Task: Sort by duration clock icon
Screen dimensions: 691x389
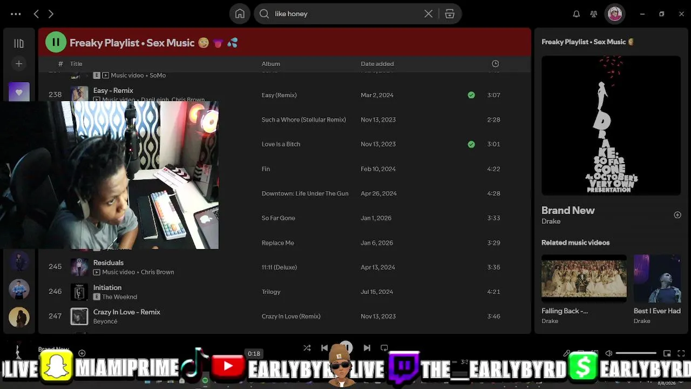Action: [496, 64]
